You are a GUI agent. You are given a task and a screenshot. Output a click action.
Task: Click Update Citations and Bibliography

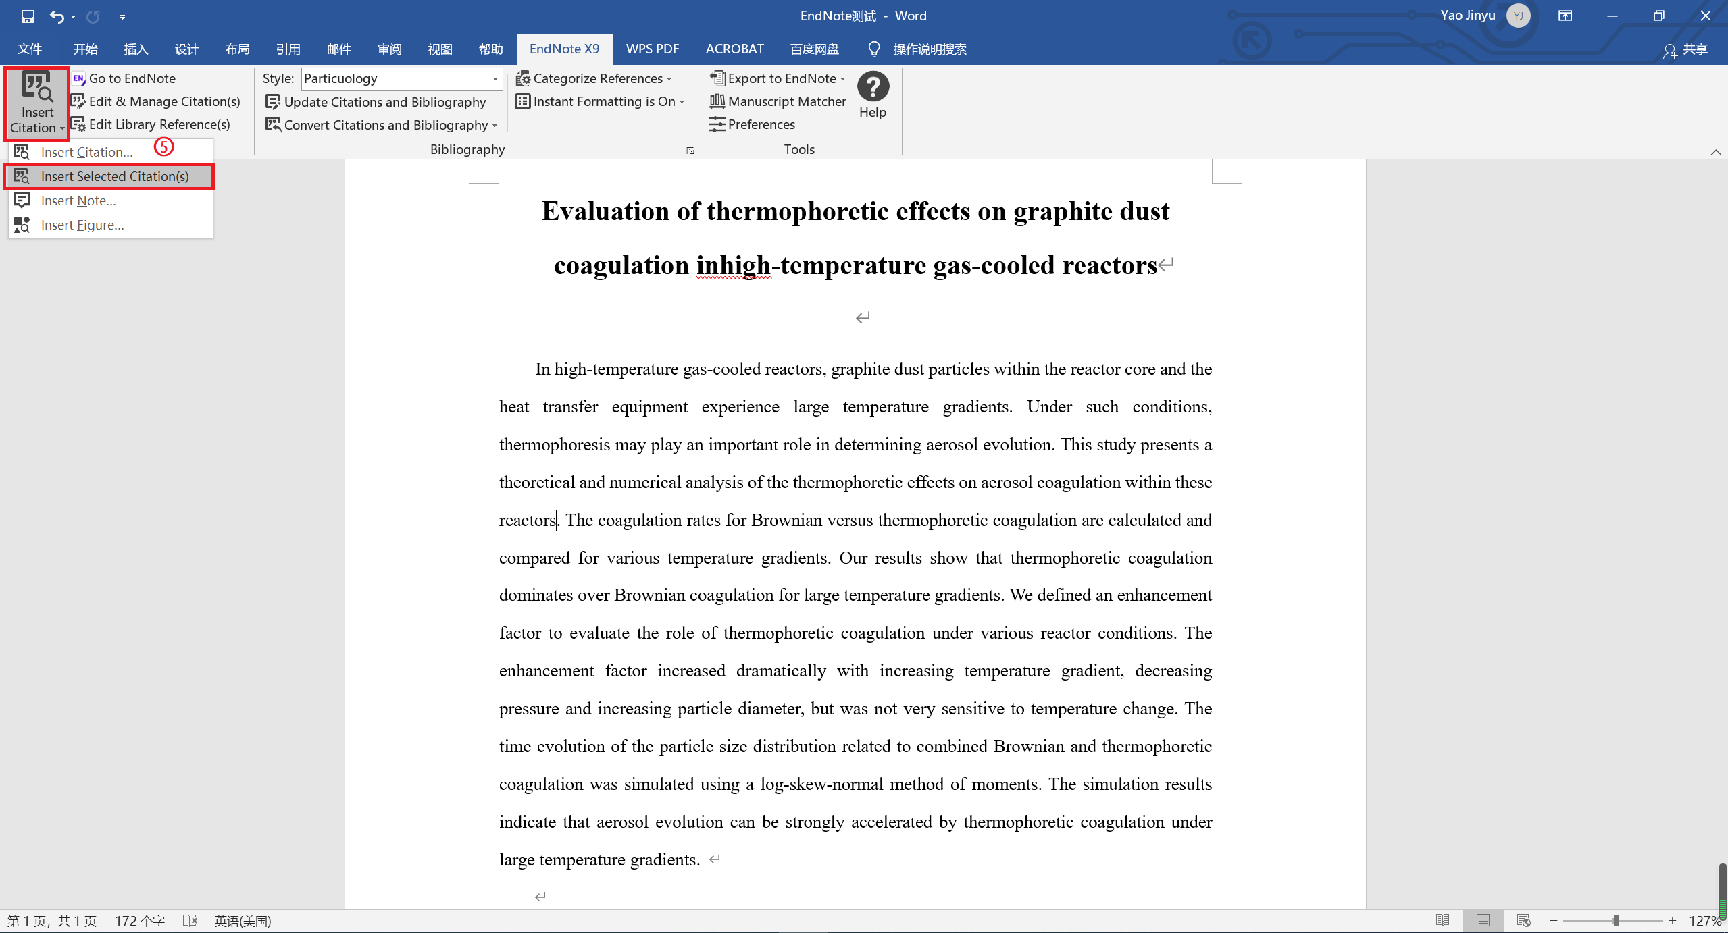[376, 102]
